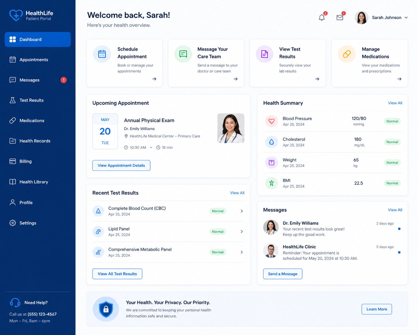The height and width of the screenshot is (335, 419).
Task: Open the HealthLife Clinic reminder message
Action: (332, 252)
